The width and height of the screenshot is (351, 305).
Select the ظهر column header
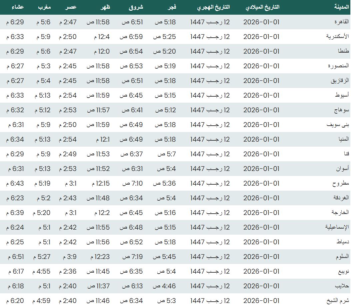coord(105,7)
